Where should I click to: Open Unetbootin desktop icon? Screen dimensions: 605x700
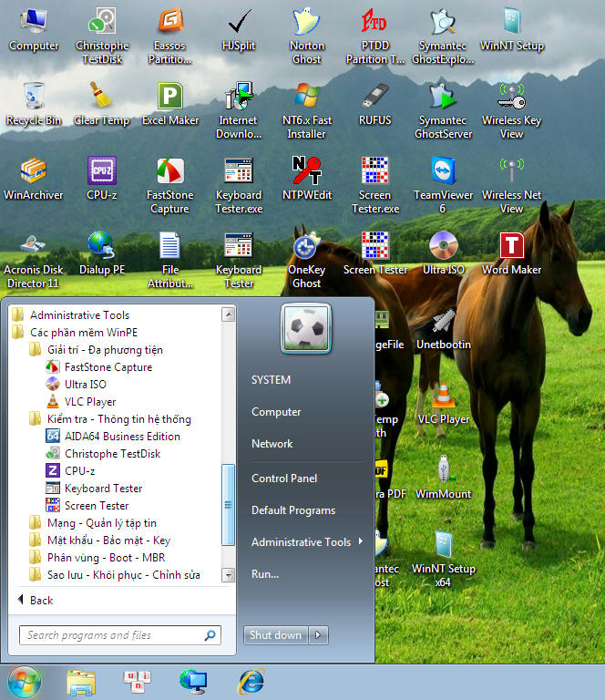coord(443,328)
